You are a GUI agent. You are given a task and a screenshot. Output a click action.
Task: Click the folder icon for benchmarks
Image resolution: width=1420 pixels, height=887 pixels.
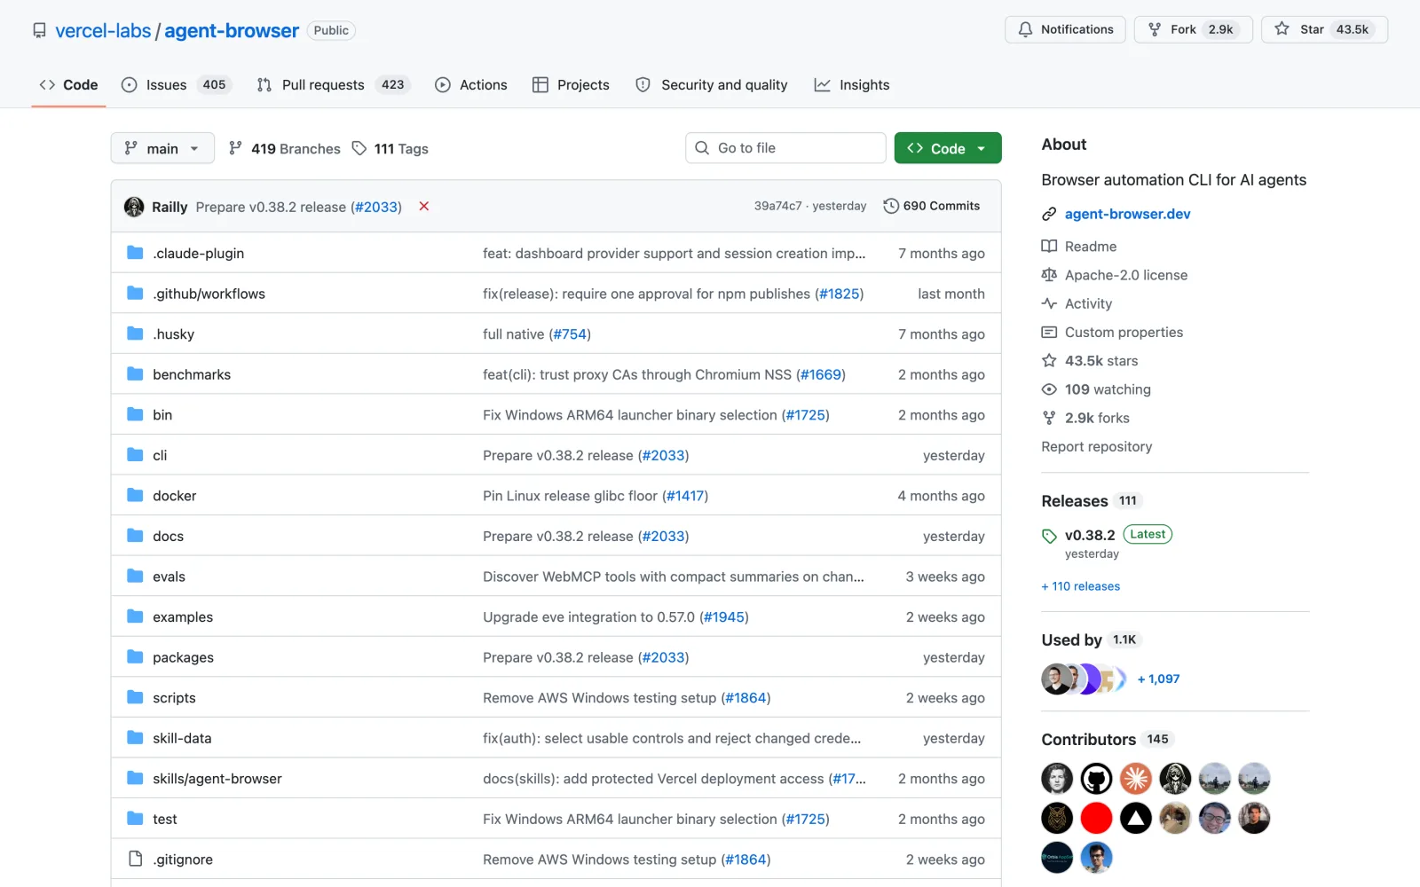pos(135,374)
